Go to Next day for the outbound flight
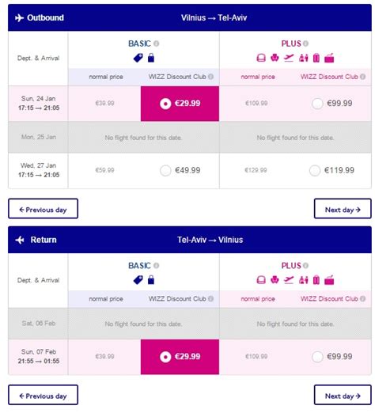Screen dimensions: 375x413 (x=343, y=209)
